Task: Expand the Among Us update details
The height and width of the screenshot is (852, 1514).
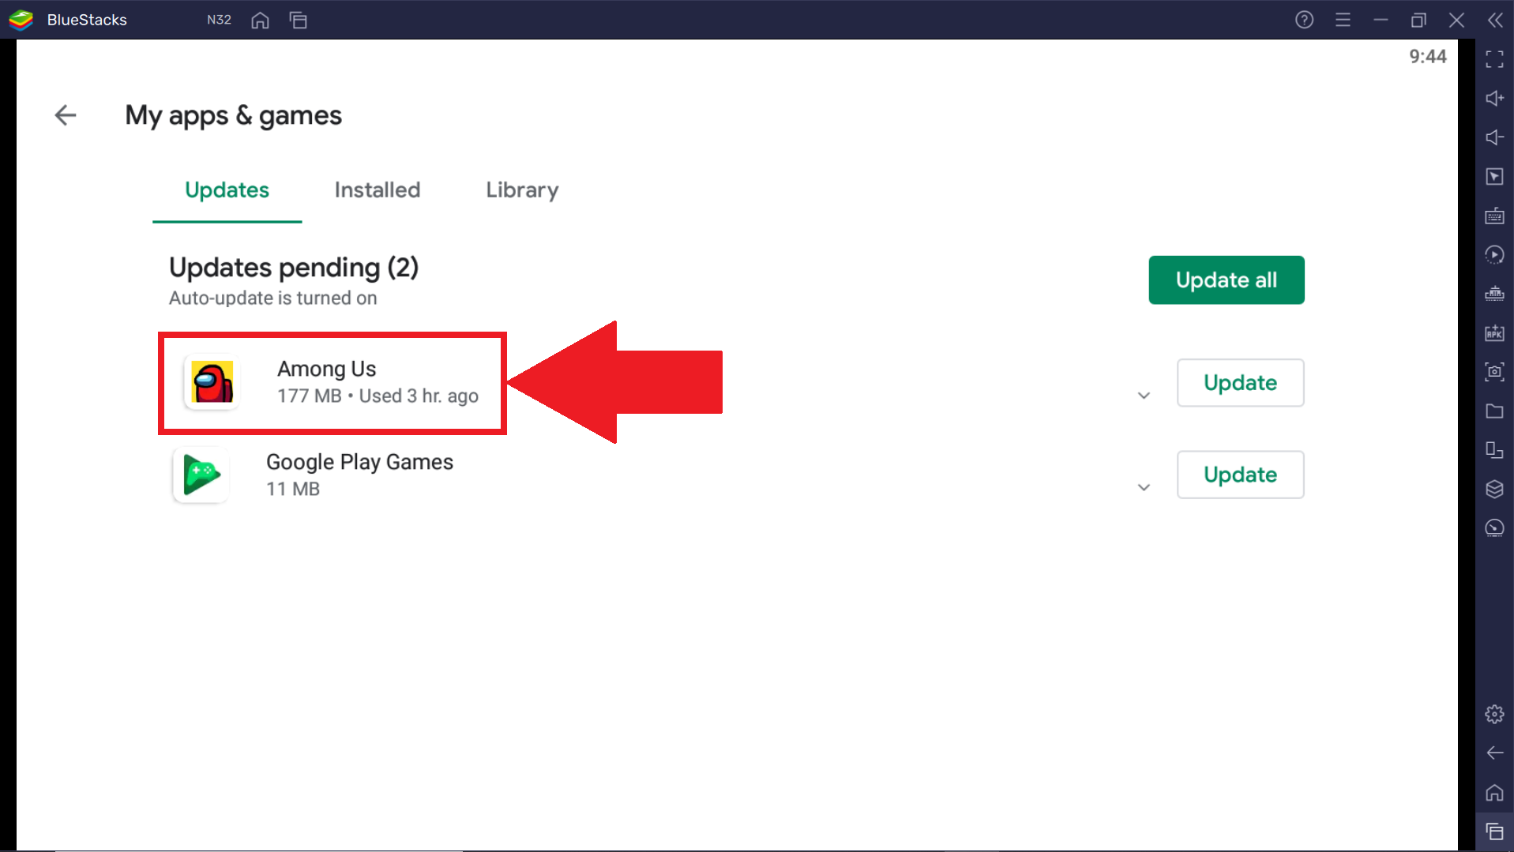Action: (x=1143, y=395)
